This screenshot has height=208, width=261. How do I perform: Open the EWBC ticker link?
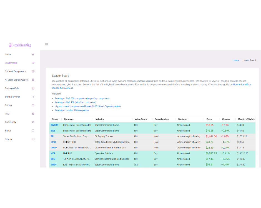(x=54, y=165)
